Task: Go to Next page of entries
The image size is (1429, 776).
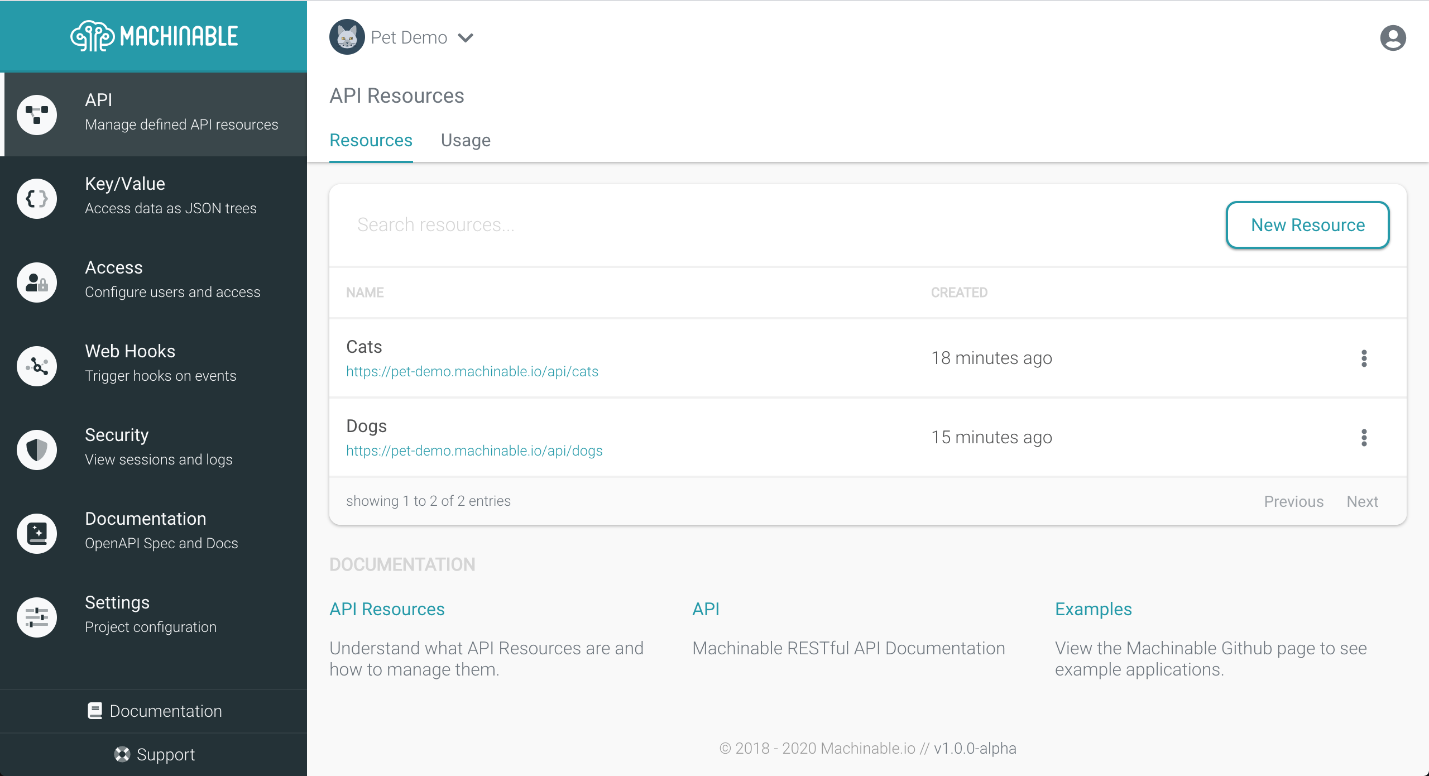Action: click(1362, 501)
